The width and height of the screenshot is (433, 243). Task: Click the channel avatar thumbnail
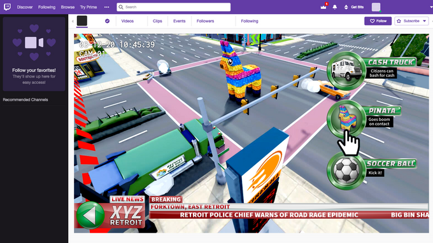tap(82, 21)
